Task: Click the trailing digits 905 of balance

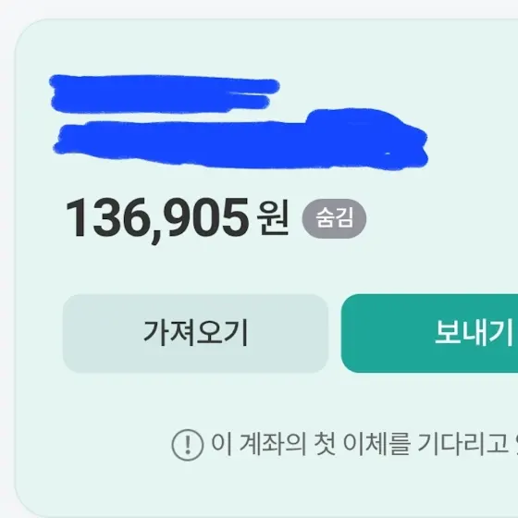Action: coord(205,217)
